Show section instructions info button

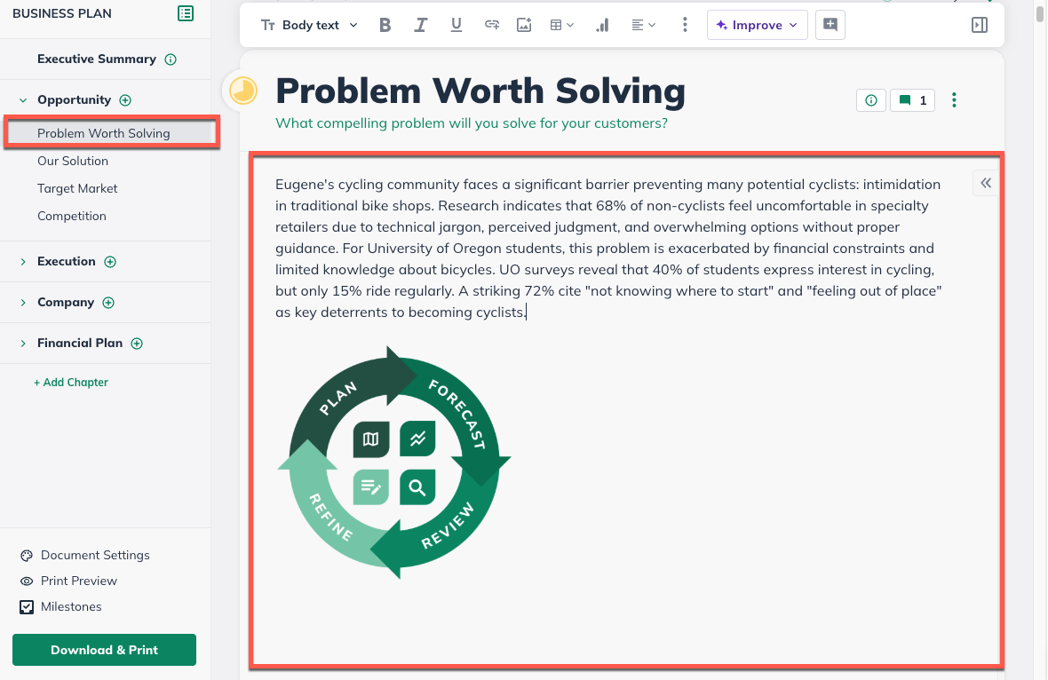point(871,100)
